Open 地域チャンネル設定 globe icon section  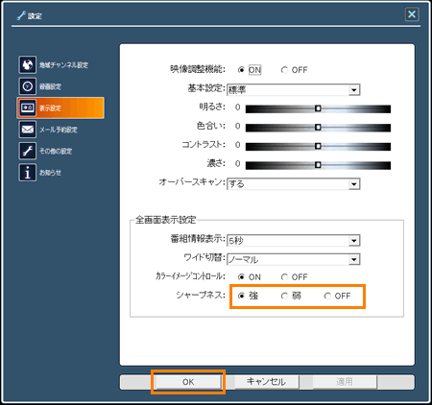[53, 65]
